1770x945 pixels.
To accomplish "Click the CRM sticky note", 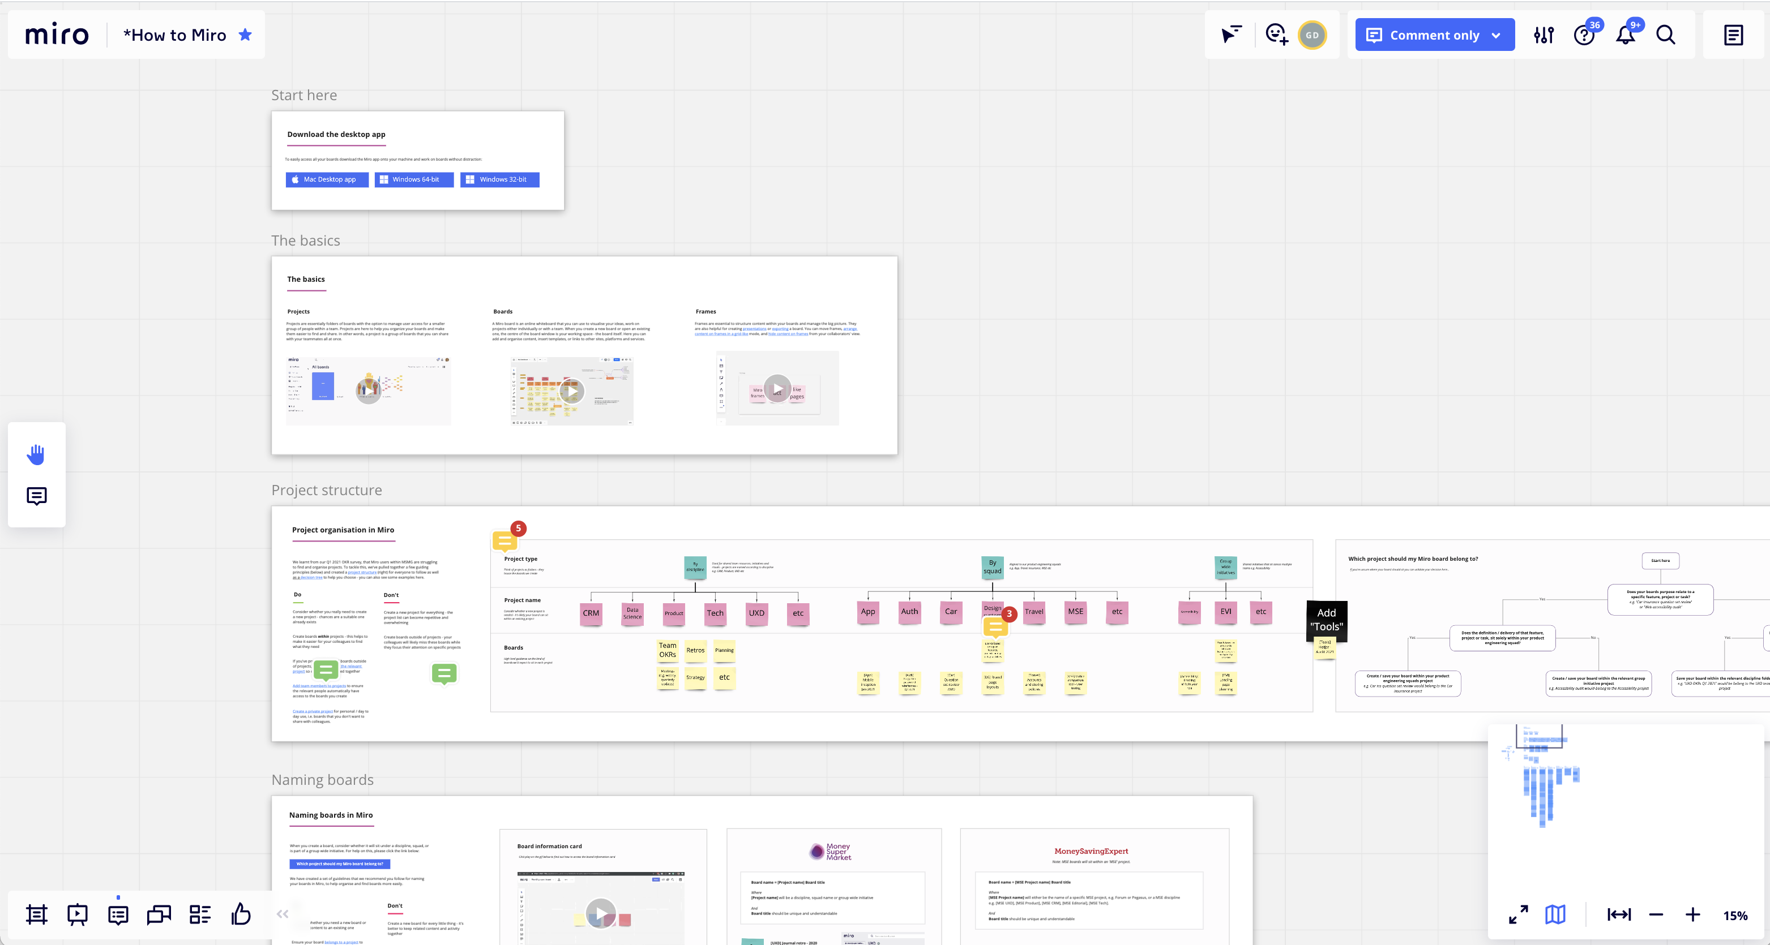I will pyautogui.click(x=591, y=613).
